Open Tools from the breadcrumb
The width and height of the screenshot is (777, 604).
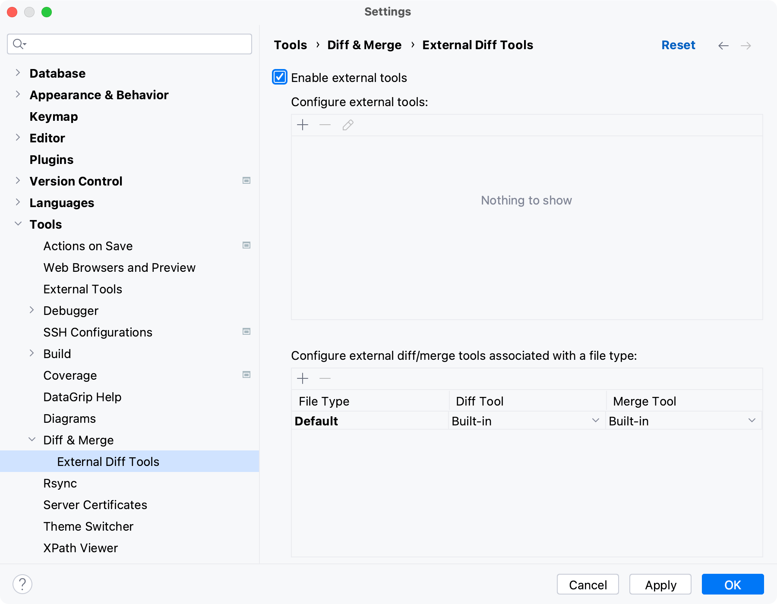(290, 45)
